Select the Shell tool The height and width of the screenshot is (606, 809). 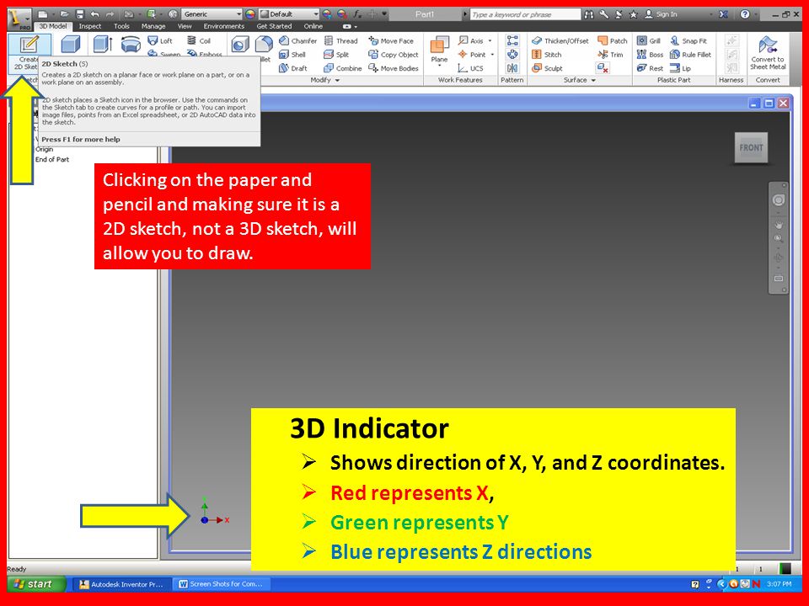(x=292, y=55)
